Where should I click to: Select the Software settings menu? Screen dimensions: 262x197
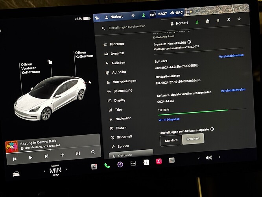click(x=131, y=154)
